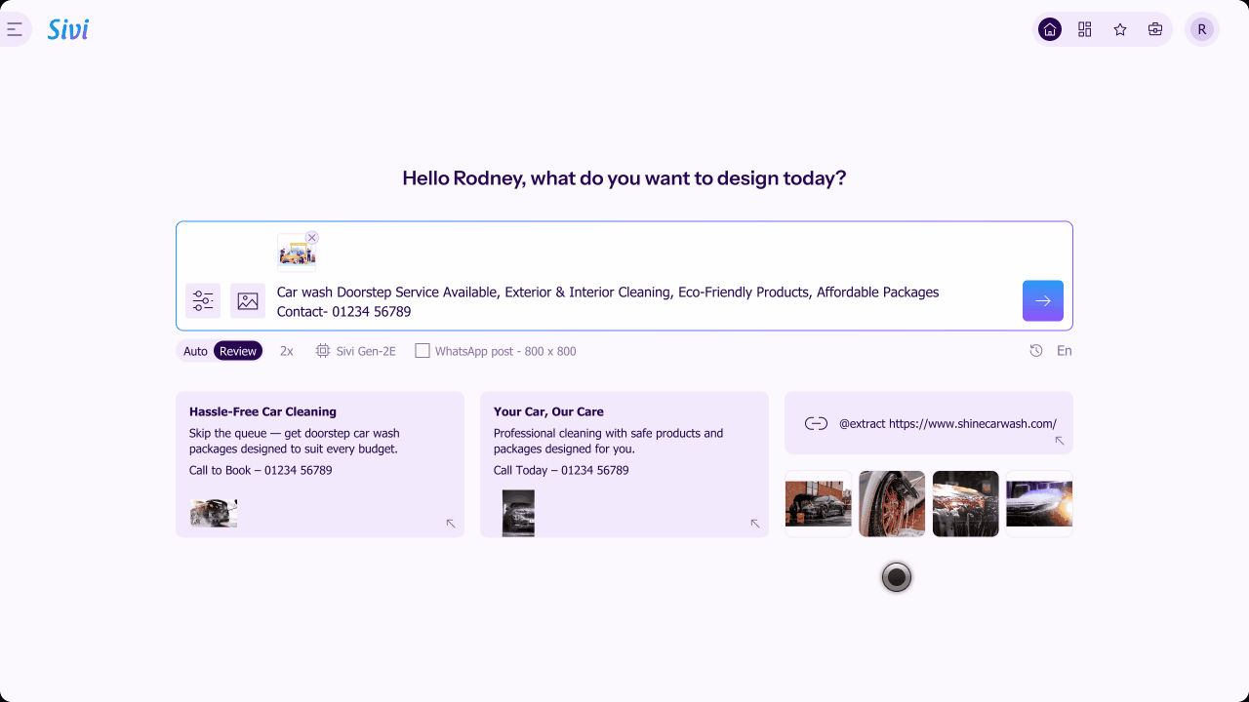Switch mode to Auto
Viewport: 1249px width, 702px height.
195,351
